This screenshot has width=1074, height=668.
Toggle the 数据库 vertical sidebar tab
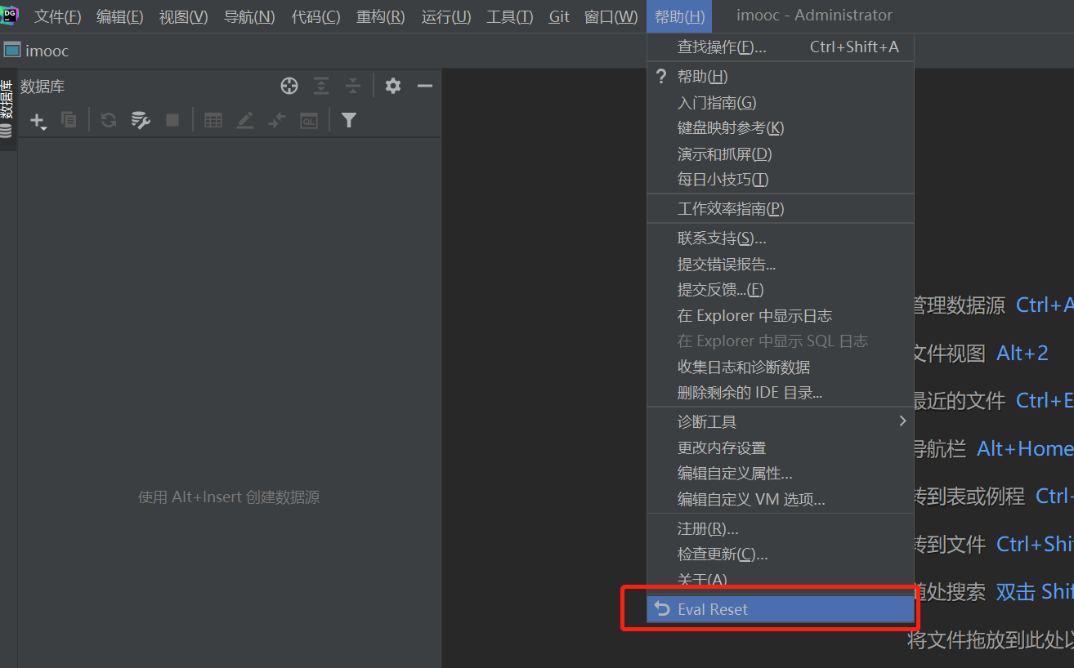pyautogui.click(x=7, y=109)
